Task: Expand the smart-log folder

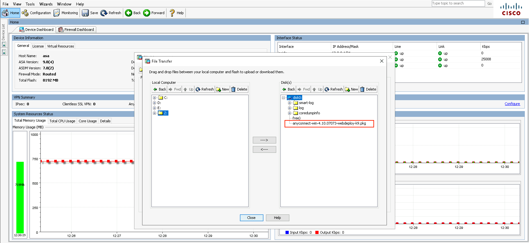Action: tap(289, 103)
